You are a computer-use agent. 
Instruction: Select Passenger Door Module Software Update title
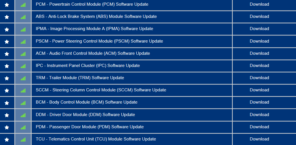(90, 127)
